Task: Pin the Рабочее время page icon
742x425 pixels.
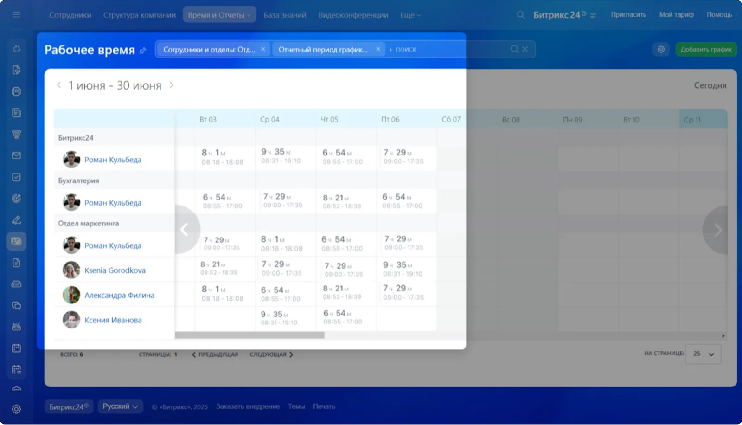Action: pos(143,50)
